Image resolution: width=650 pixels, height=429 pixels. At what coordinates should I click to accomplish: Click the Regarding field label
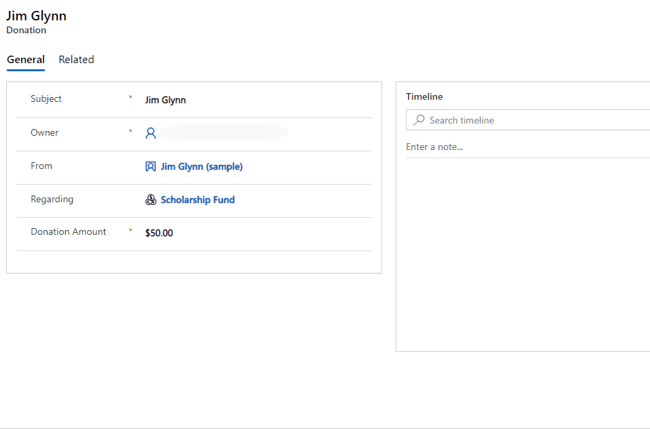click(x=52, y=199)
